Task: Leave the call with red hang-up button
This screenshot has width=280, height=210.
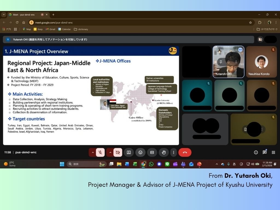Action: pyautogui.click(x=185, y=152)
